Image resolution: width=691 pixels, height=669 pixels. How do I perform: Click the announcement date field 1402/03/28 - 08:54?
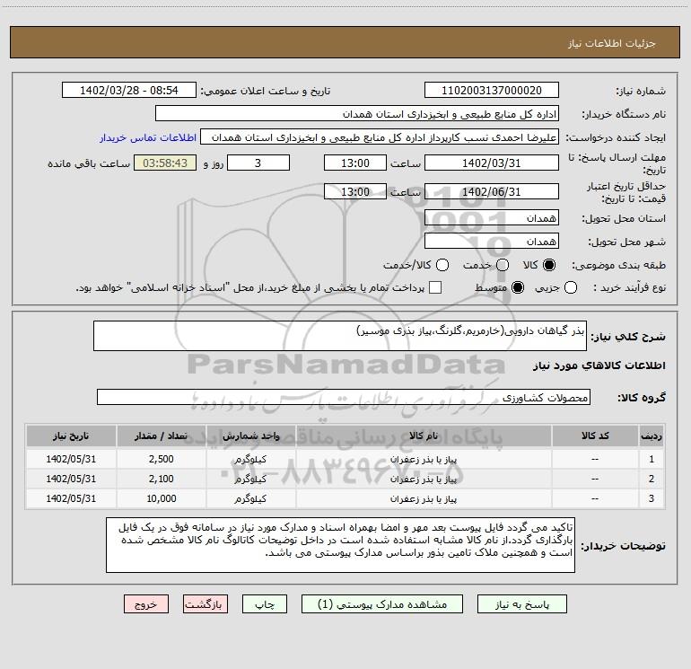point(129,91)
